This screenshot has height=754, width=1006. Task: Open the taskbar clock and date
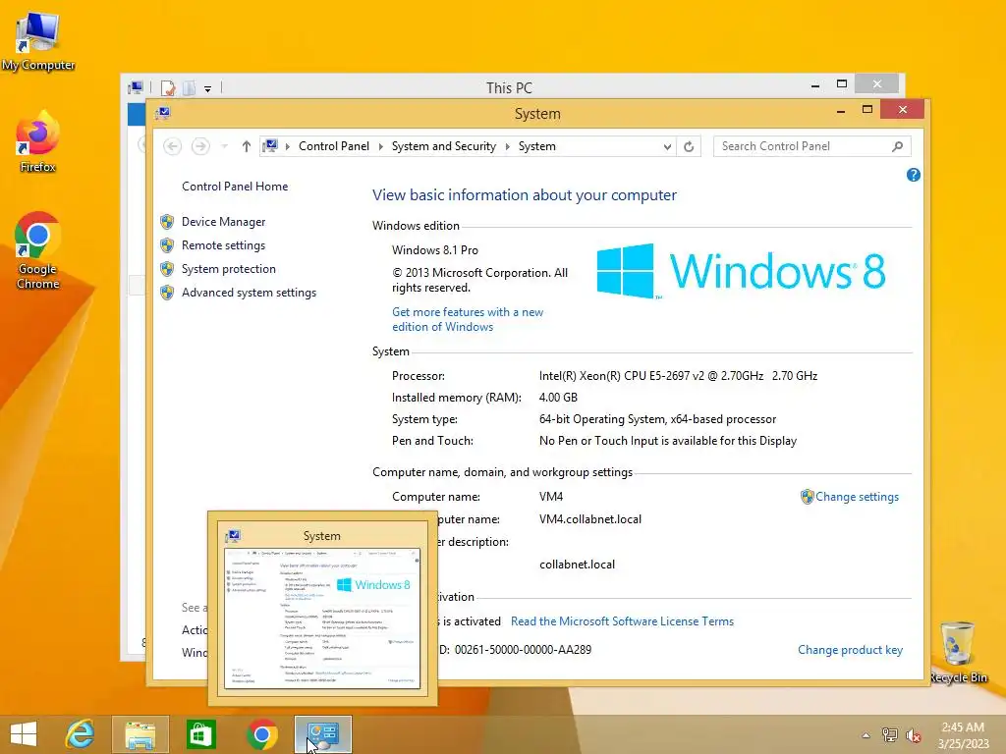[963, 735]
